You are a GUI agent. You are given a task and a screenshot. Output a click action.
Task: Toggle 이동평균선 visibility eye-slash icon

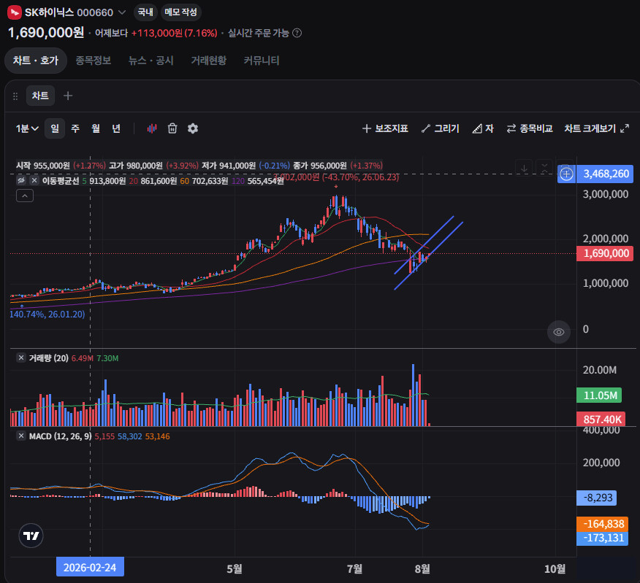pyautogui.click(x=21, y=181)
